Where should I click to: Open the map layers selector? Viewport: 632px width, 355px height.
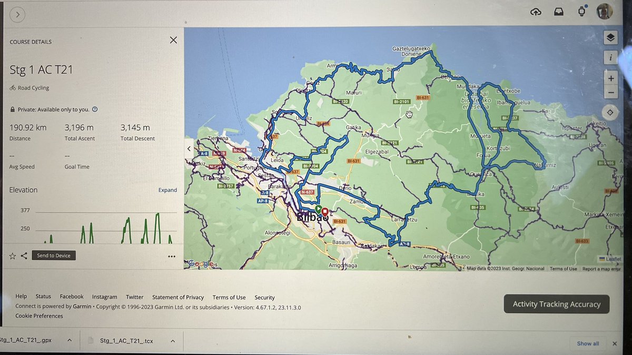610,37
